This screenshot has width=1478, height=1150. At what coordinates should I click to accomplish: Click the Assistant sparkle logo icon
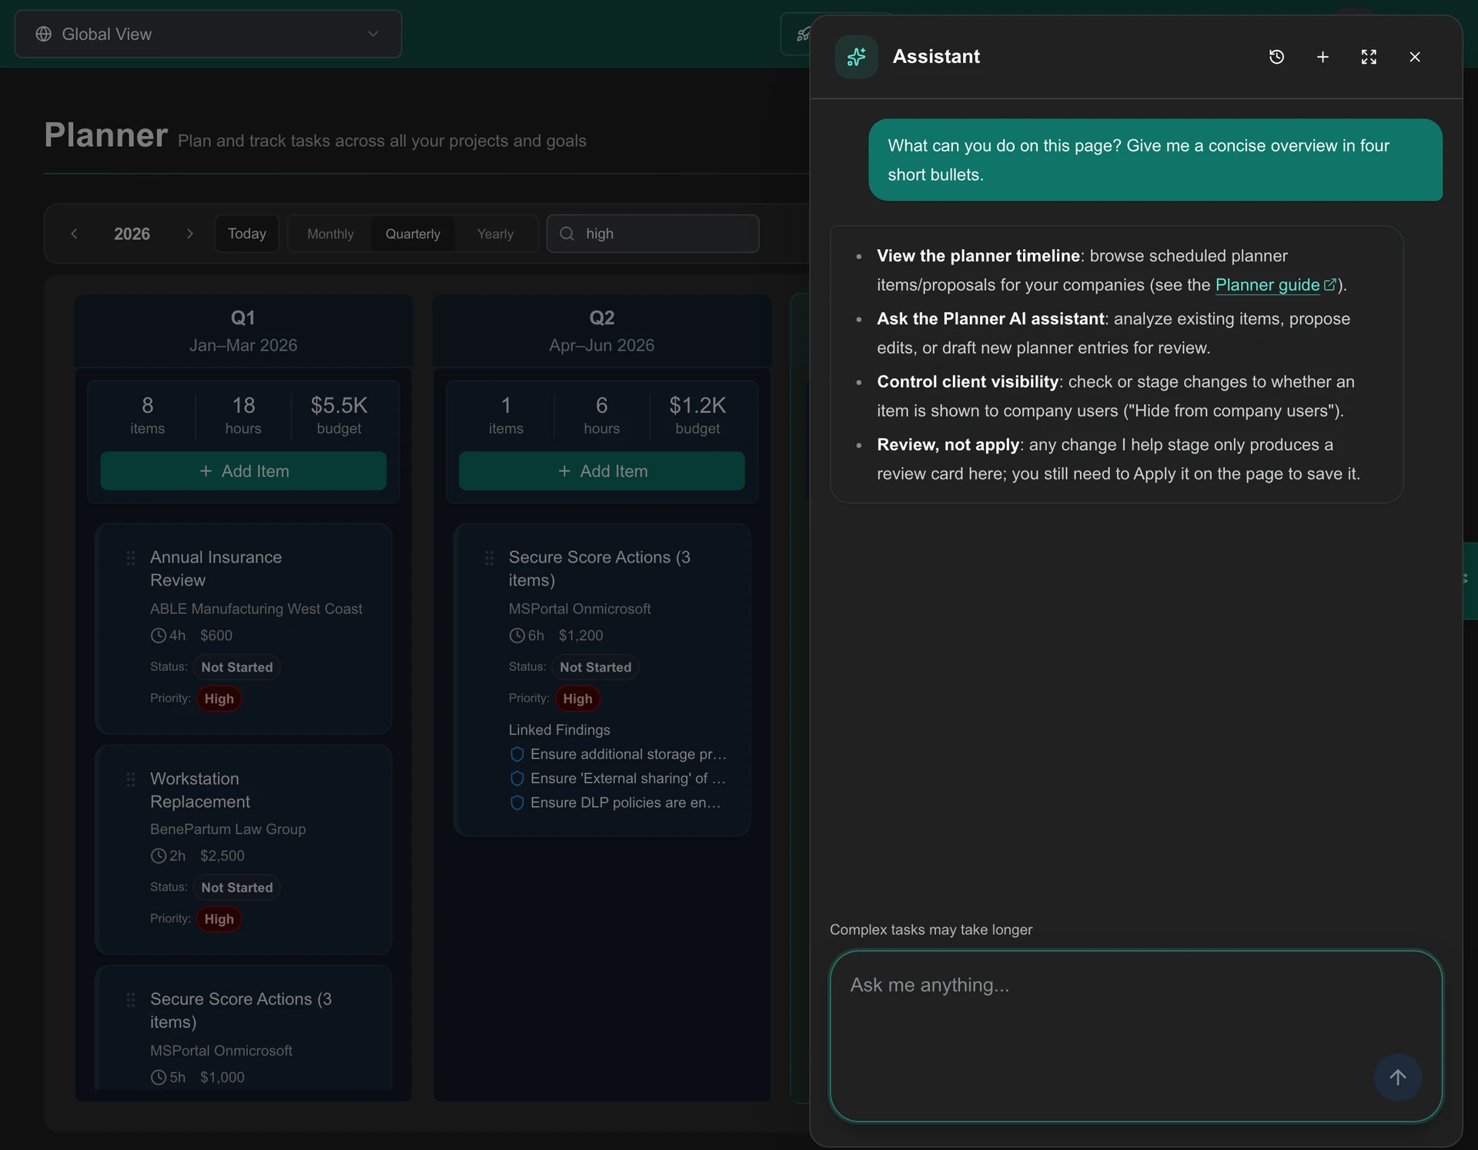856,57
